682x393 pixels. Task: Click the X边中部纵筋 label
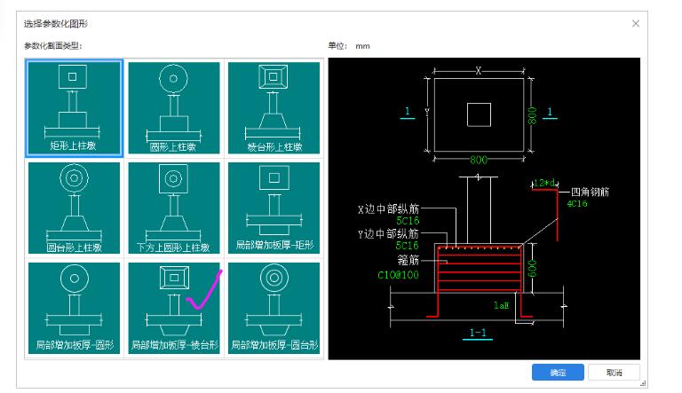point(388,209)
